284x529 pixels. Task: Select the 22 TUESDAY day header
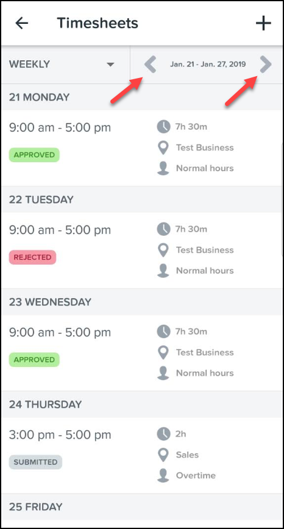pos(142,199)
